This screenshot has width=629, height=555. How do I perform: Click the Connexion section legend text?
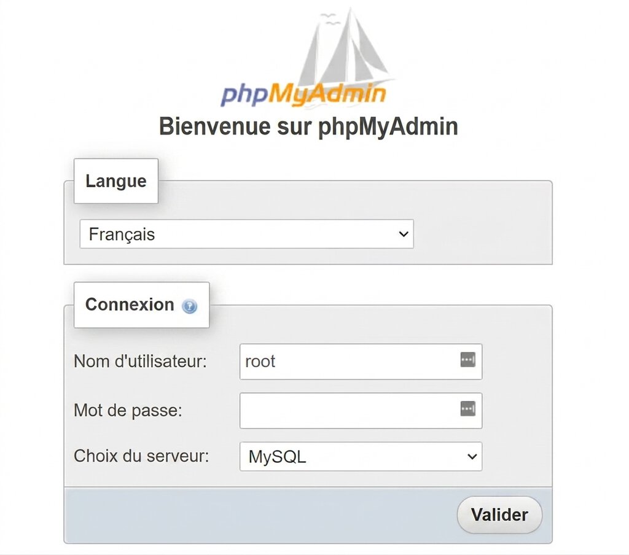point(130,305)
